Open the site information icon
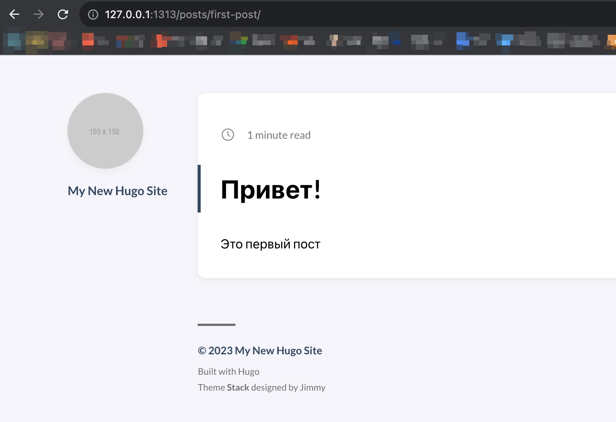The width and height of the screenshot is (616, 422). tap(93, 15)
